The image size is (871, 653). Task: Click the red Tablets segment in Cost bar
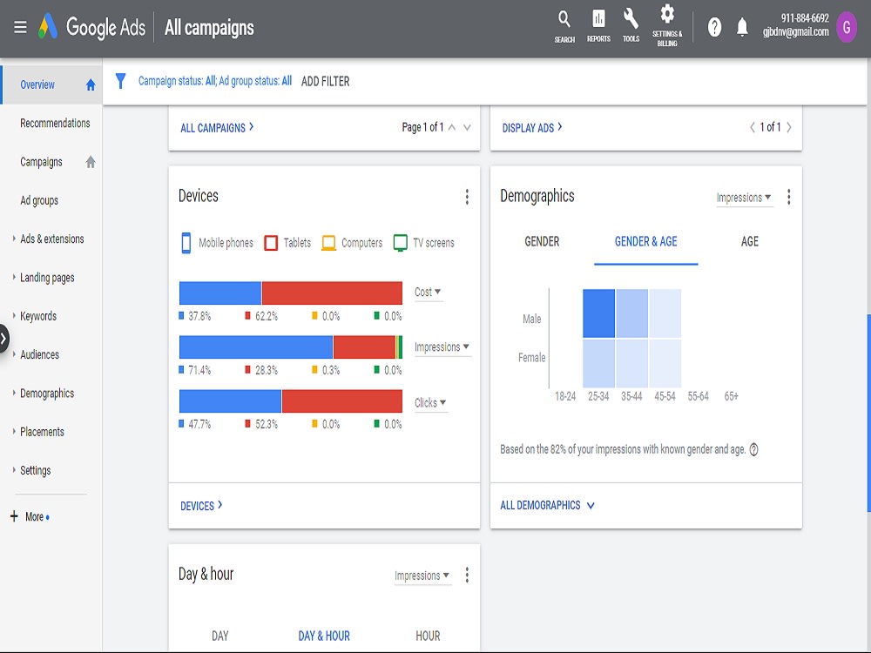(x=332, y=293)
